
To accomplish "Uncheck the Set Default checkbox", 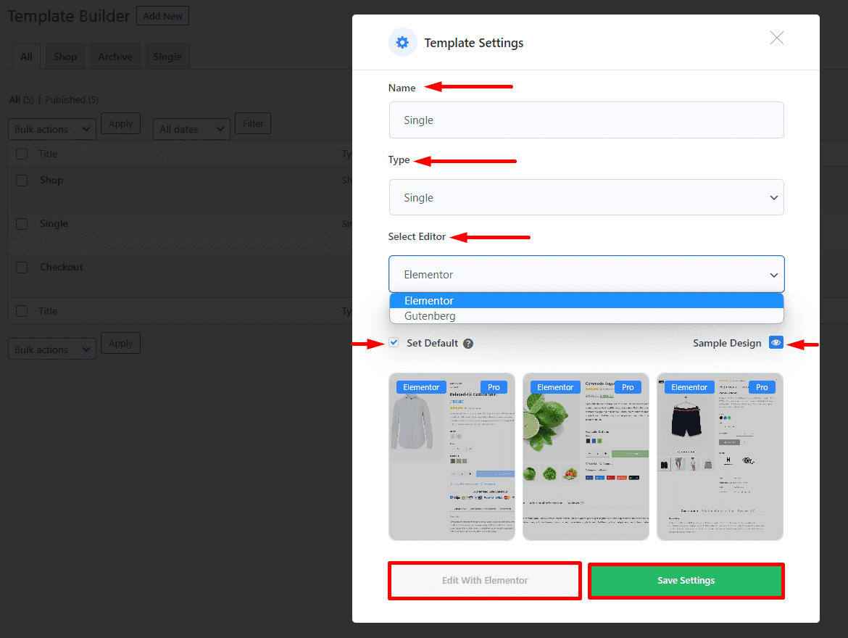I will 394,343.
